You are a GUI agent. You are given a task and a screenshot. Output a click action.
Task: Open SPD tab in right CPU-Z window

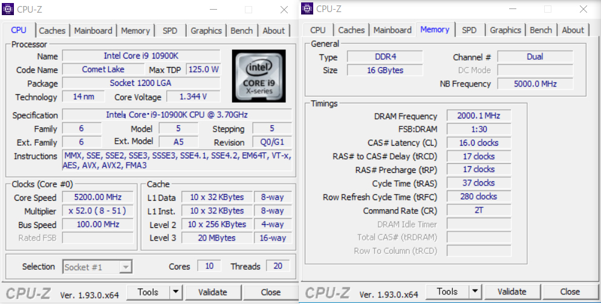coord(469,30)
